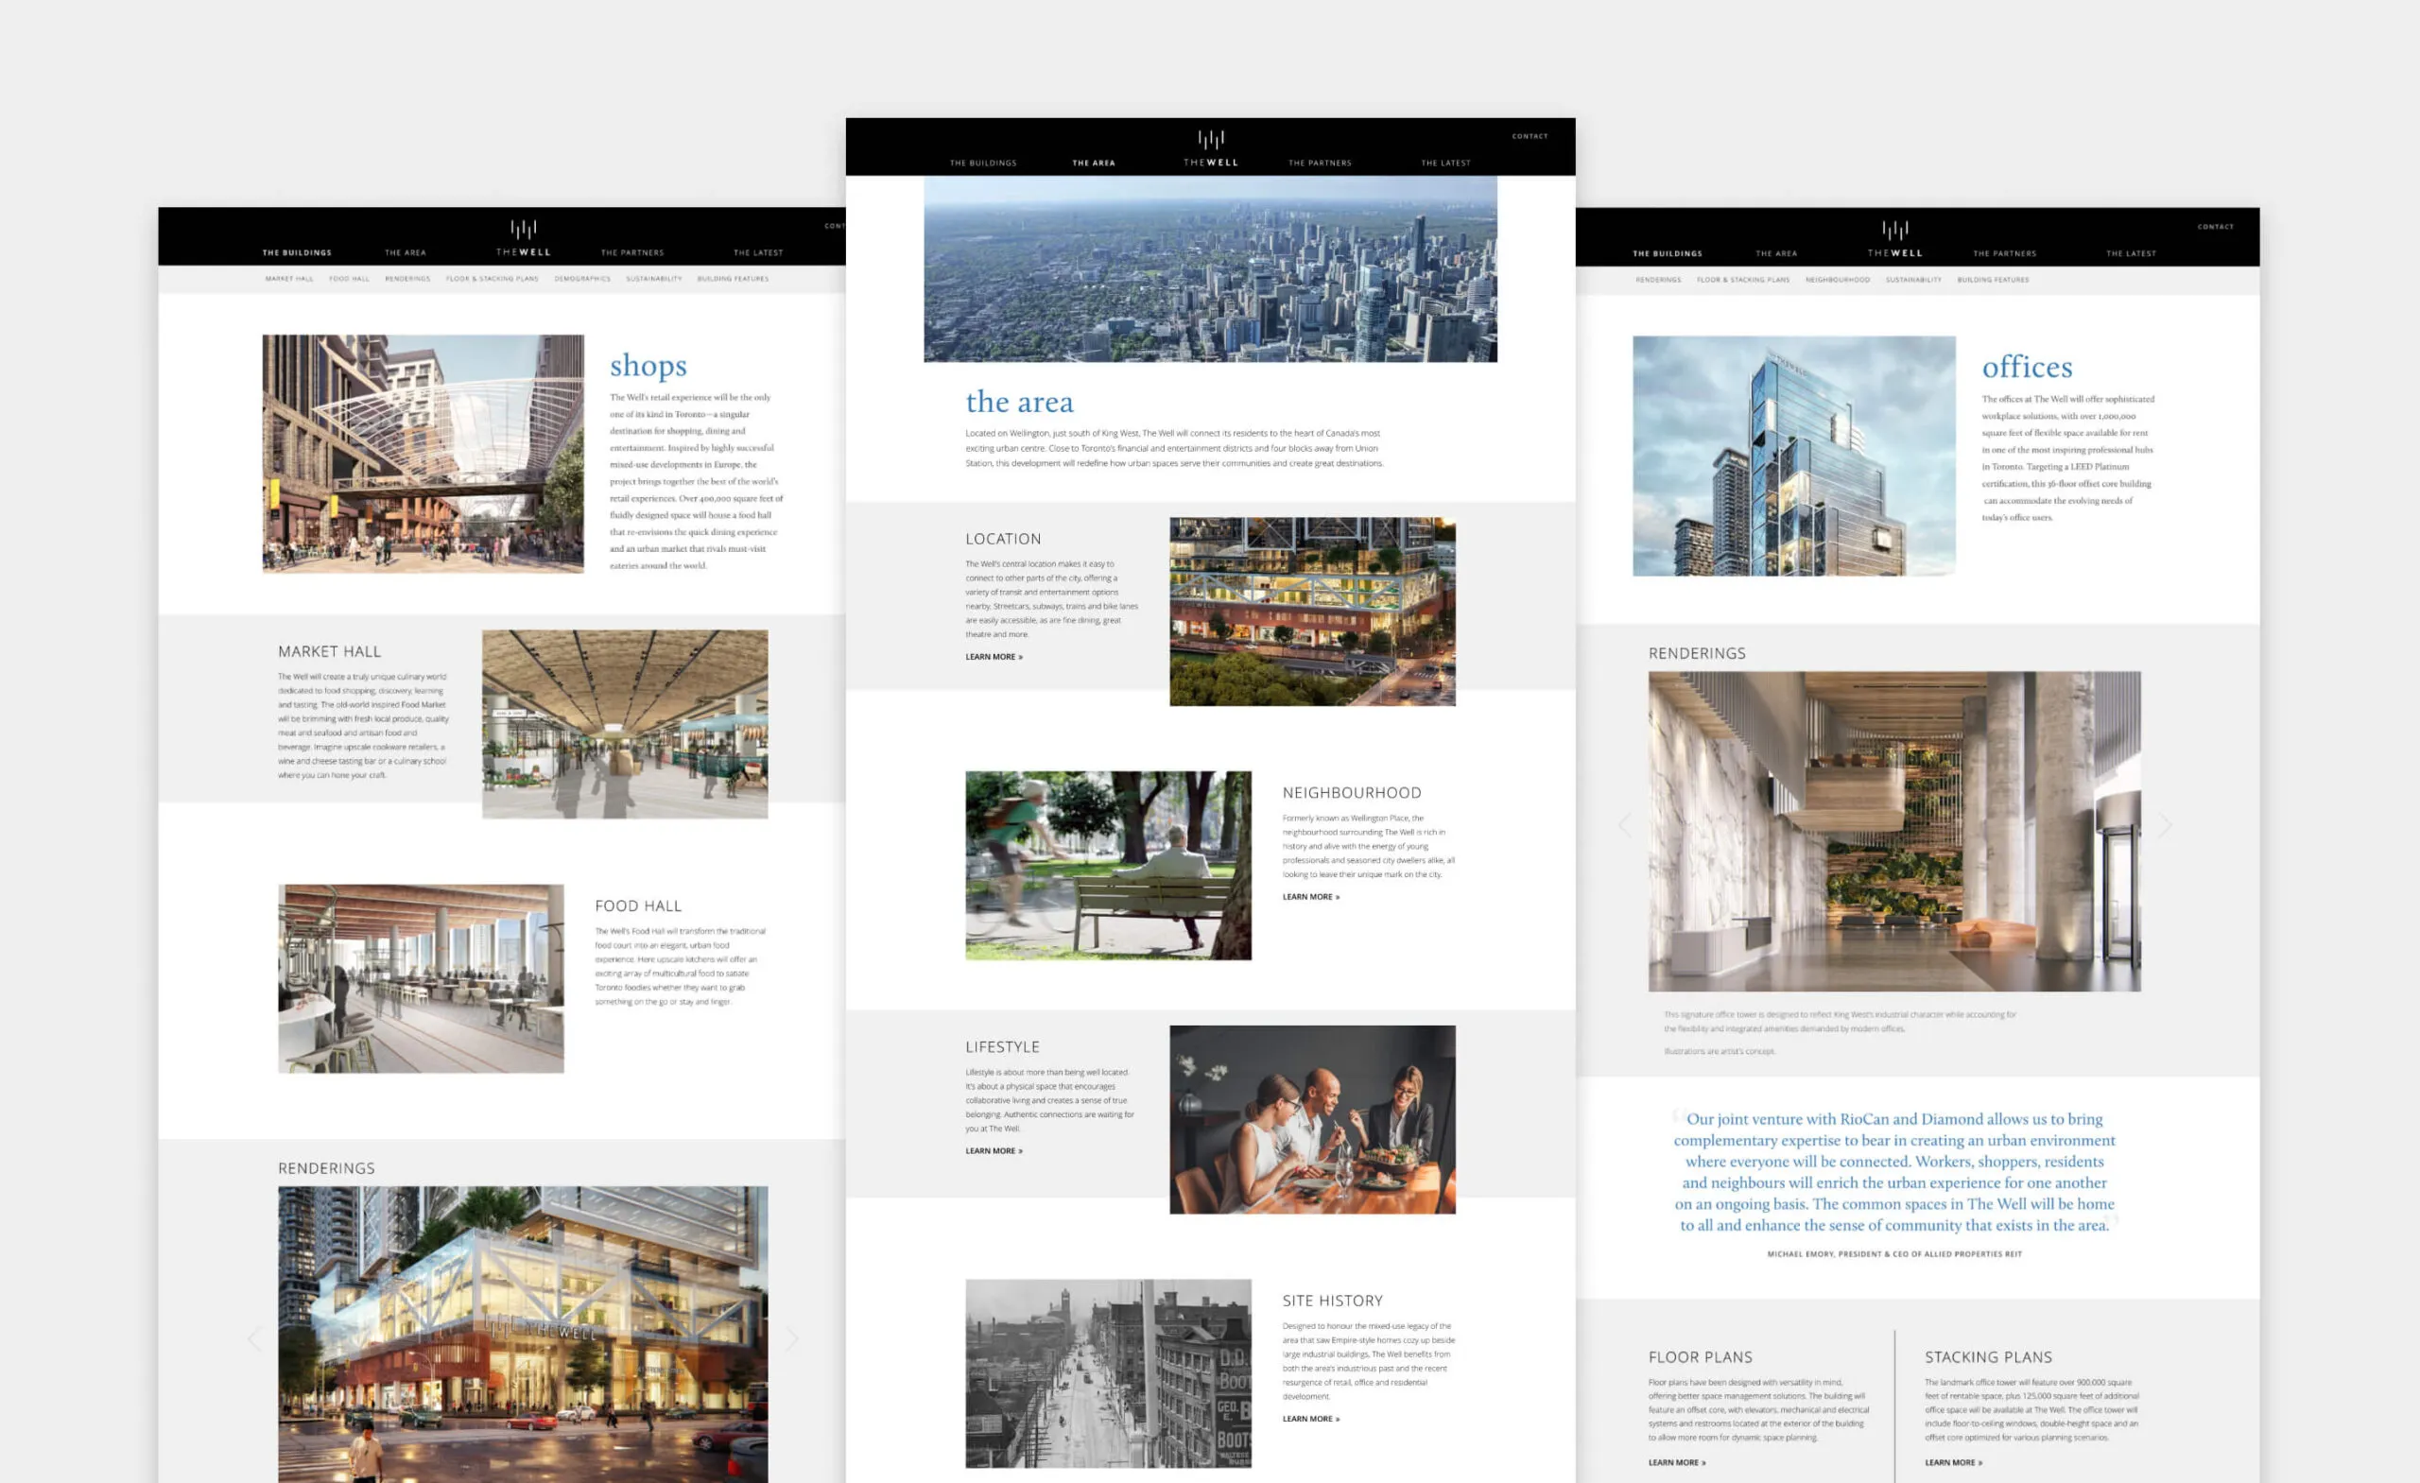Go to previous rendering on the shops page

pyautogui.click(x=254, y=1337)
